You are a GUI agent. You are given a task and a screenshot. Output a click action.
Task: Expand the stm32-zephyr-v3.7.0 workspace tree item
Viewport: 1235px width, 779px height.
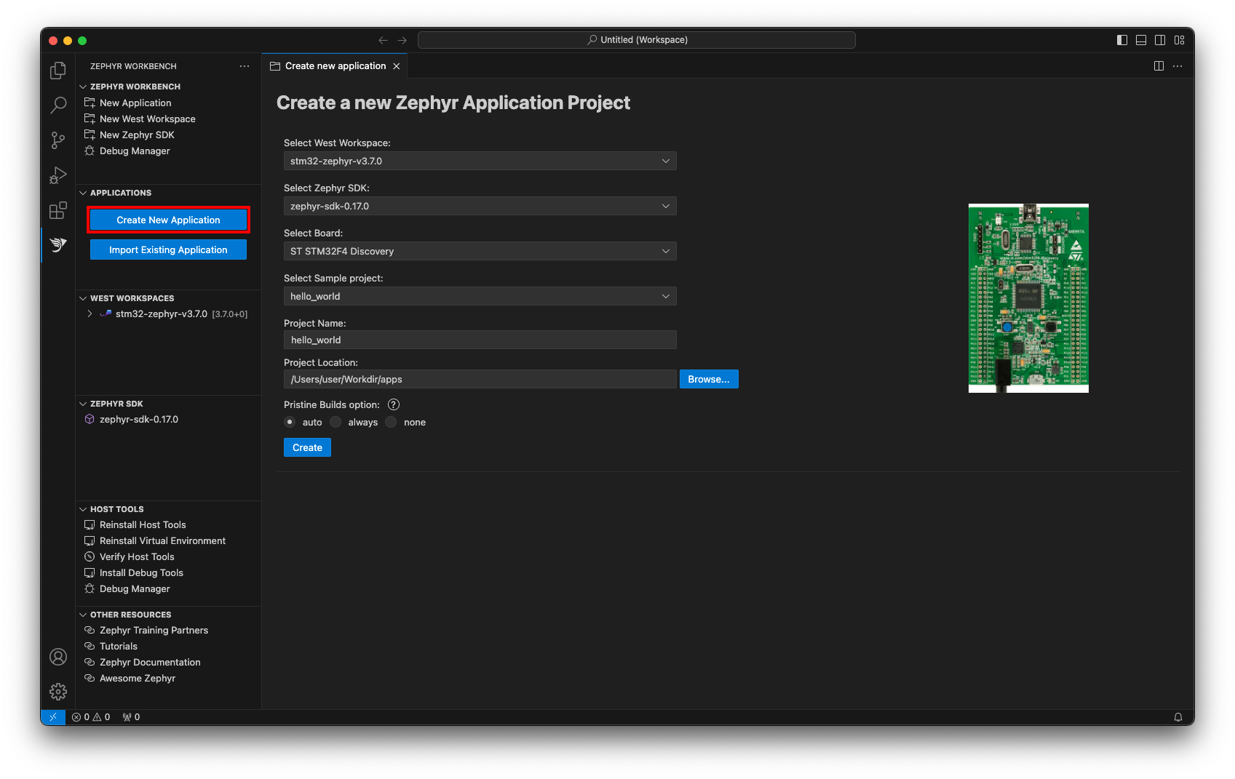pyautogui.click(x=90, y=314)
